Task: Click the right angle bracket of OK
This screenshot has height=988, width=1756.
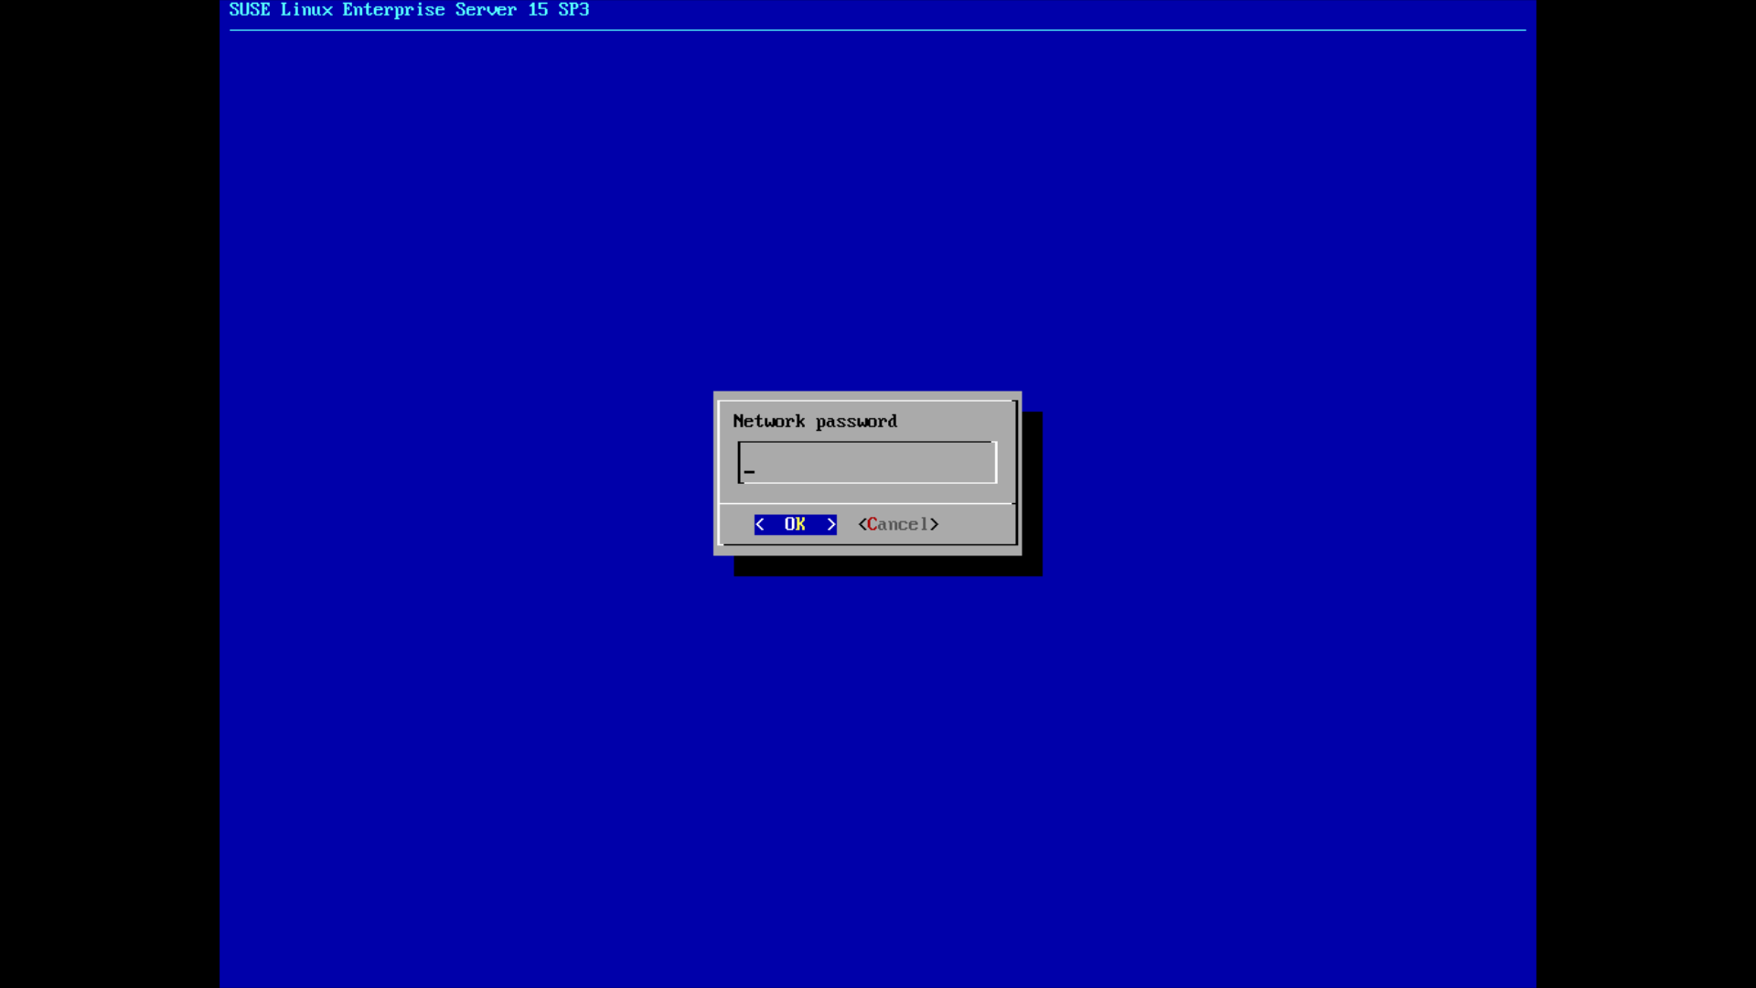Action: [830, 524]
